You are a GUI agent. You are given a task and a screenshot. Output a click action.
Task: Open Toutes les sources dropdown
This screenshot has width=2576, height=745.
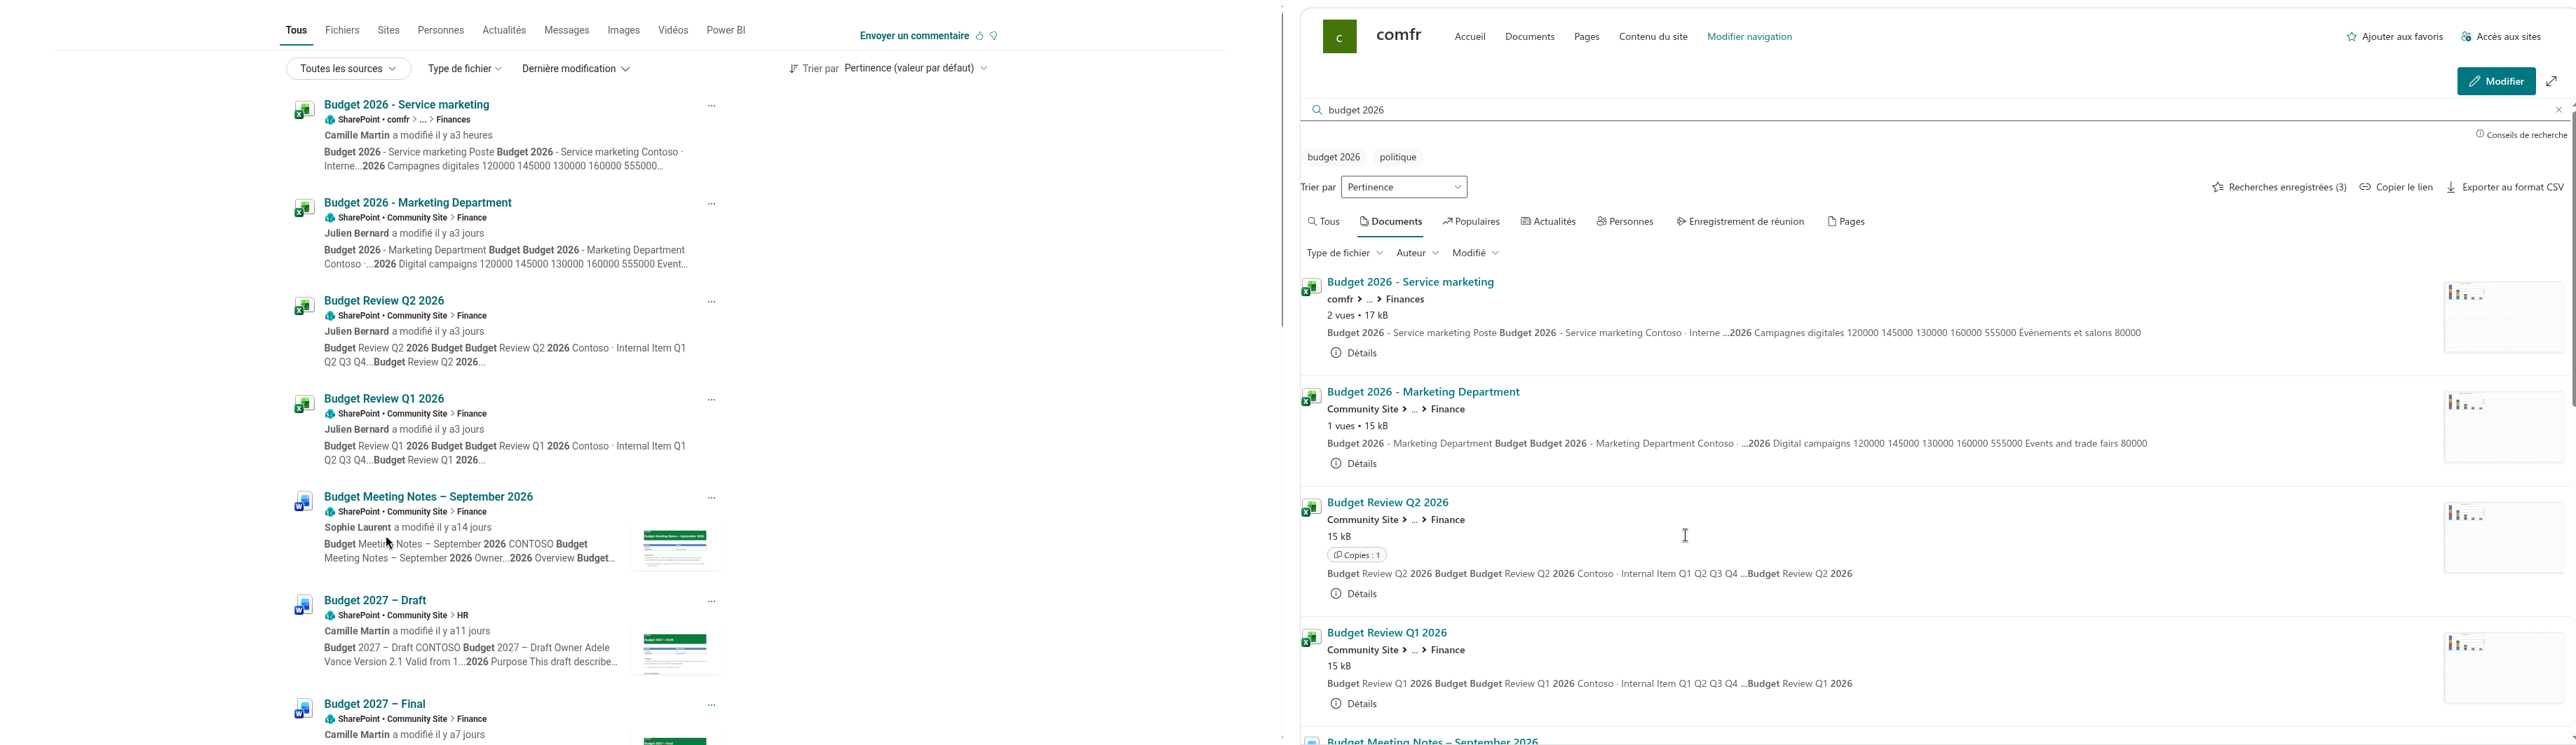tap(348, 69)
